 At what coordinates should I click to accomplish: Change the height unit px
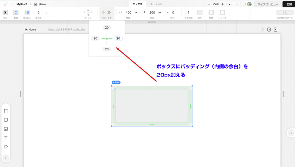[160, 13]
